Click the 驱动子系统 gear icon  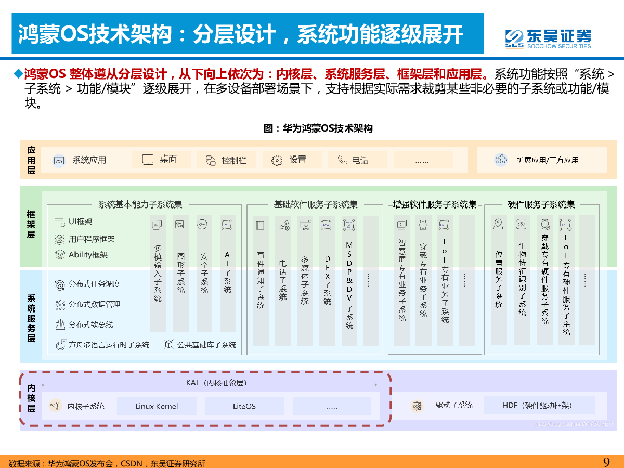416,406
